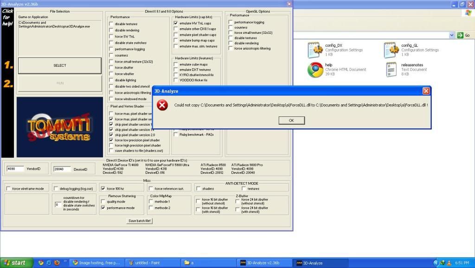Viewport: 475px width, 268px height.
Task: Uncheck emulate HW TnL caps
Action: pyautogui.click(x=176, y=23)
